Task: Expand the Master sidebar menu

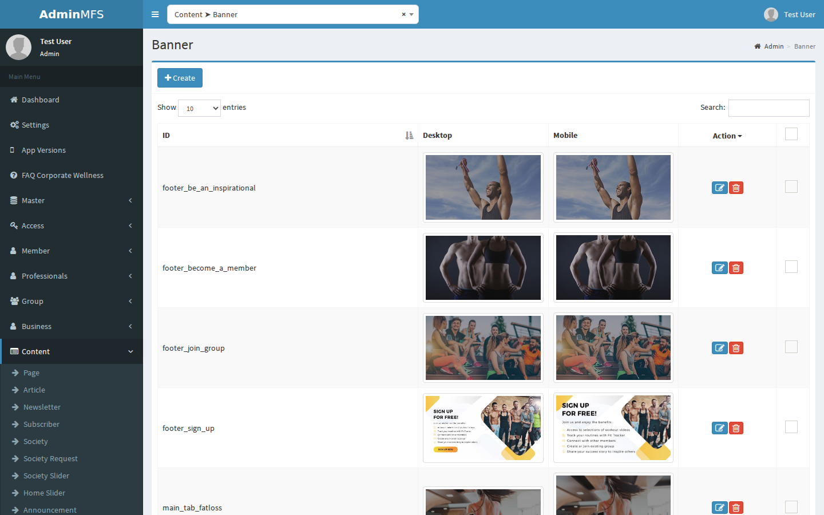Action: coord(72,200)
